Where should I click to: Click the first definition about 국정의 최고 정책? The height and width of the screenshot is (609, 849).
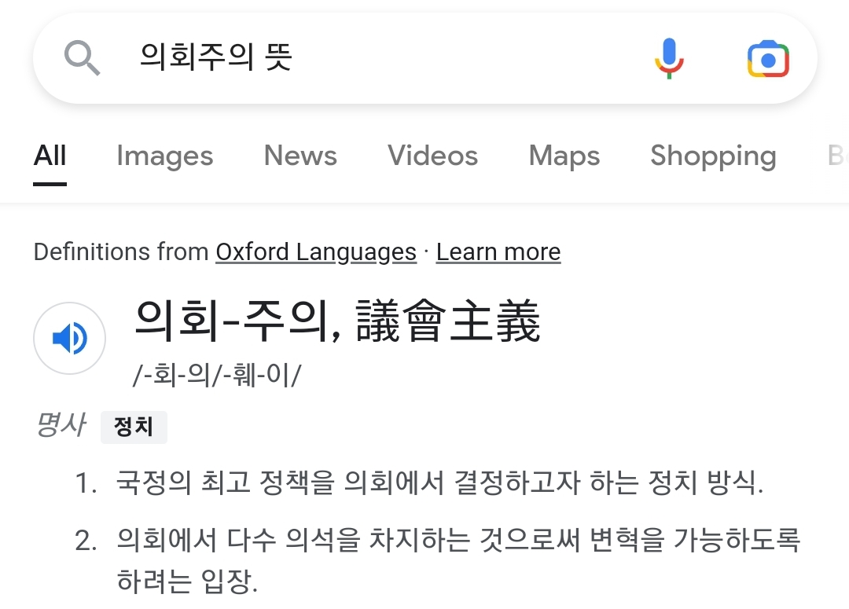pyautogui.click(x=439, y=483)
